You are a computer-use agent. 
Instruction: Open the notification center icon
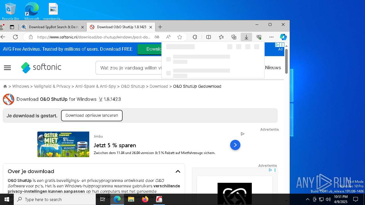click(356, 199)
